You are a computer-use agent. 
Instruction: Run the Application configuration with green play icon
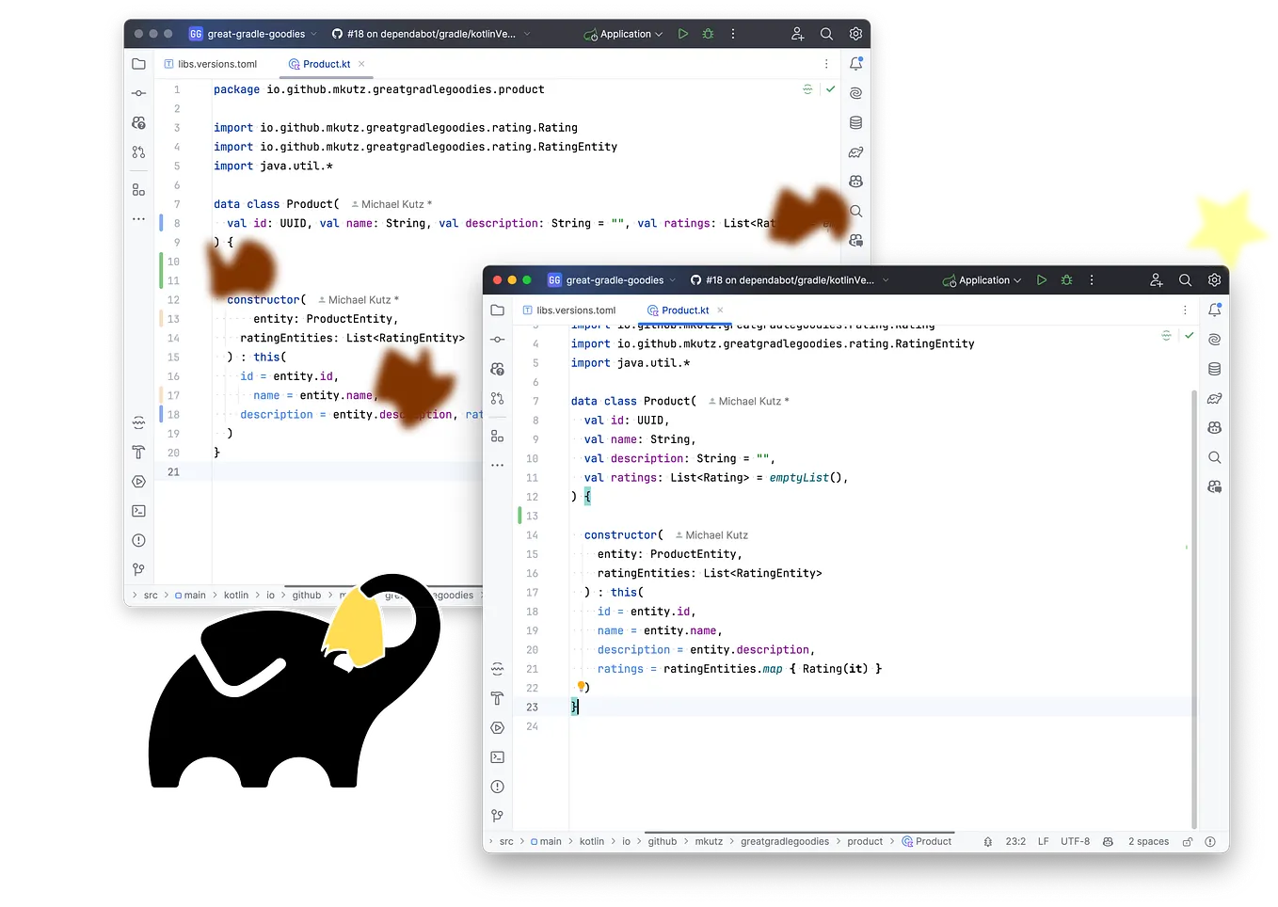(x=1041, y=279)
